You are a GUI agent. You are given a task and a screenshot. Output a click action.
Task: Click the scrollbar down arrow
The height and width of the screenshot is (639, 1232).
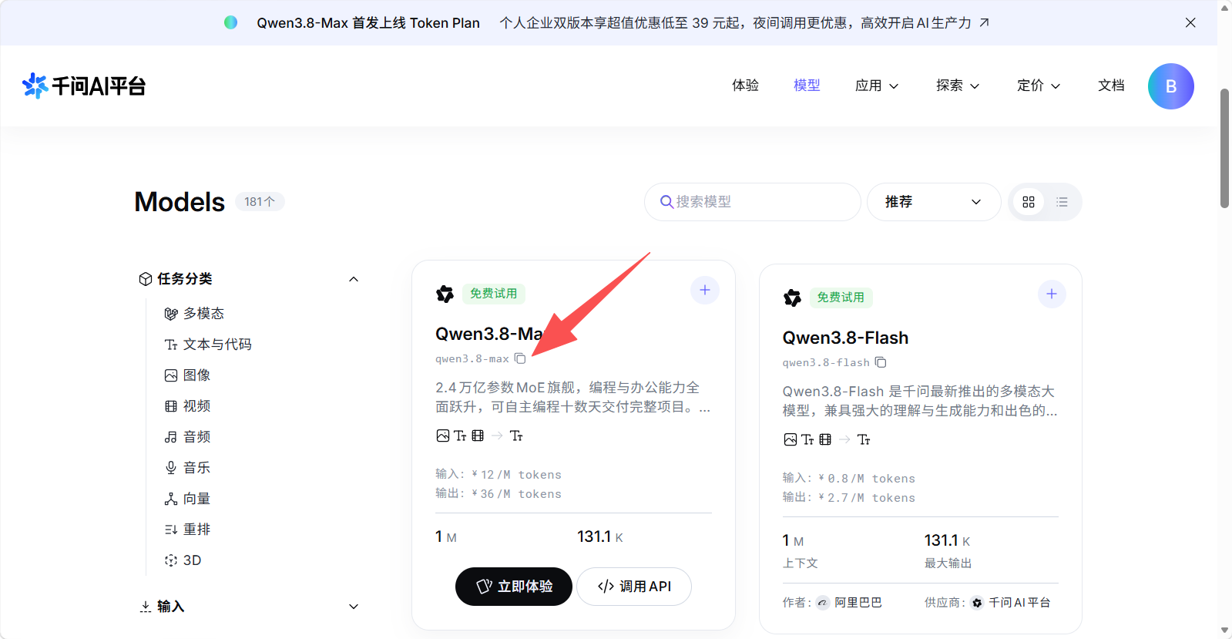point(1224,631)
